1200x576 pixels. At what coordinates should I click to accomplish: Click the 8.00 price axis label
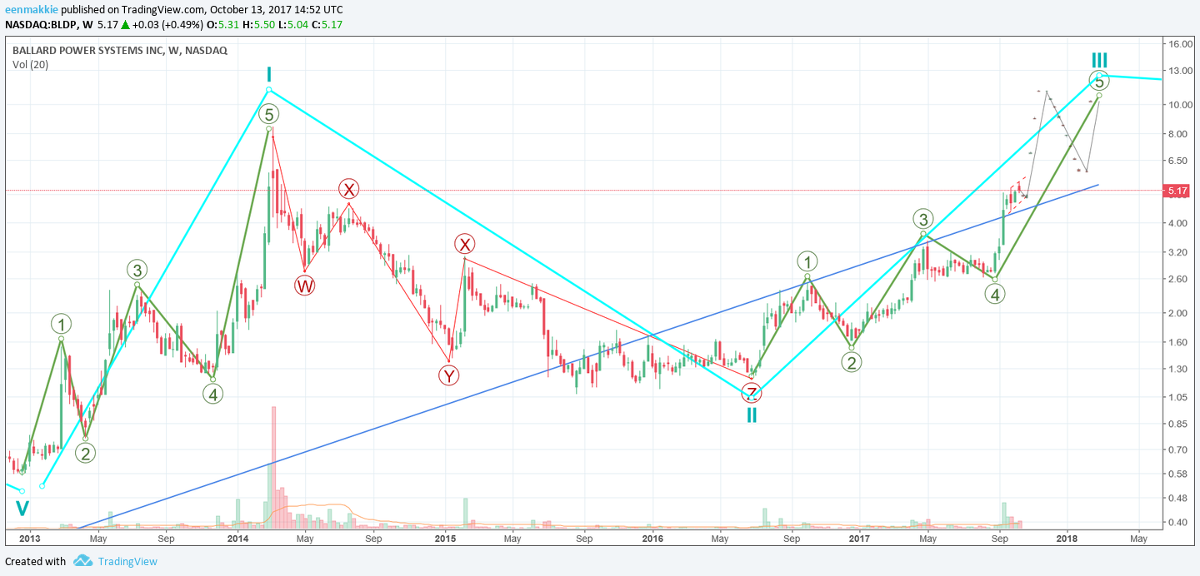coord(1178,134)
